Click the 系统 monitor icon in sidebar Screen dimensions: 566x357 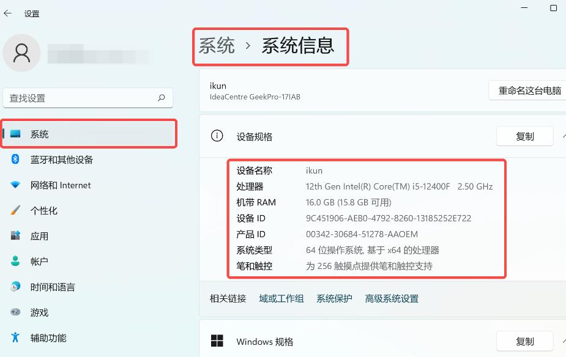click(x=15, y=134)
